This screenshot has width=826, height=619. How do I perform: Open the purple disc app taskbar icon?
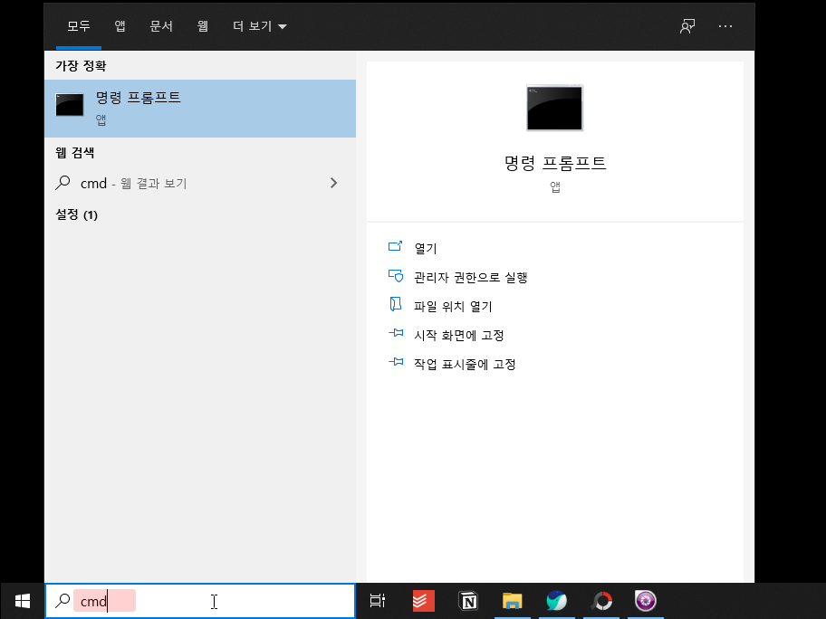point(646,601)
